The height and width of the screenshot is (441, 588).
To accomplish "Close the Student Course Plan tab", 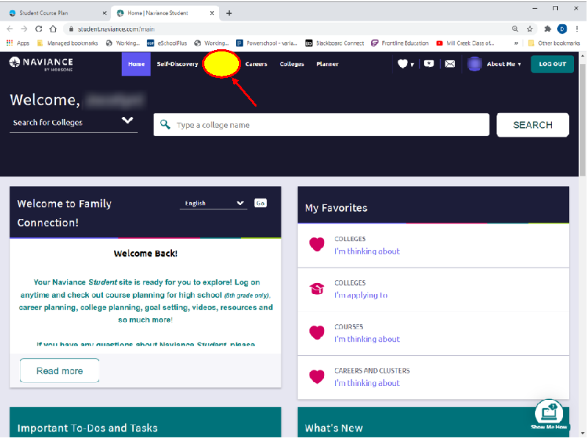I will [x=104, y=13].
